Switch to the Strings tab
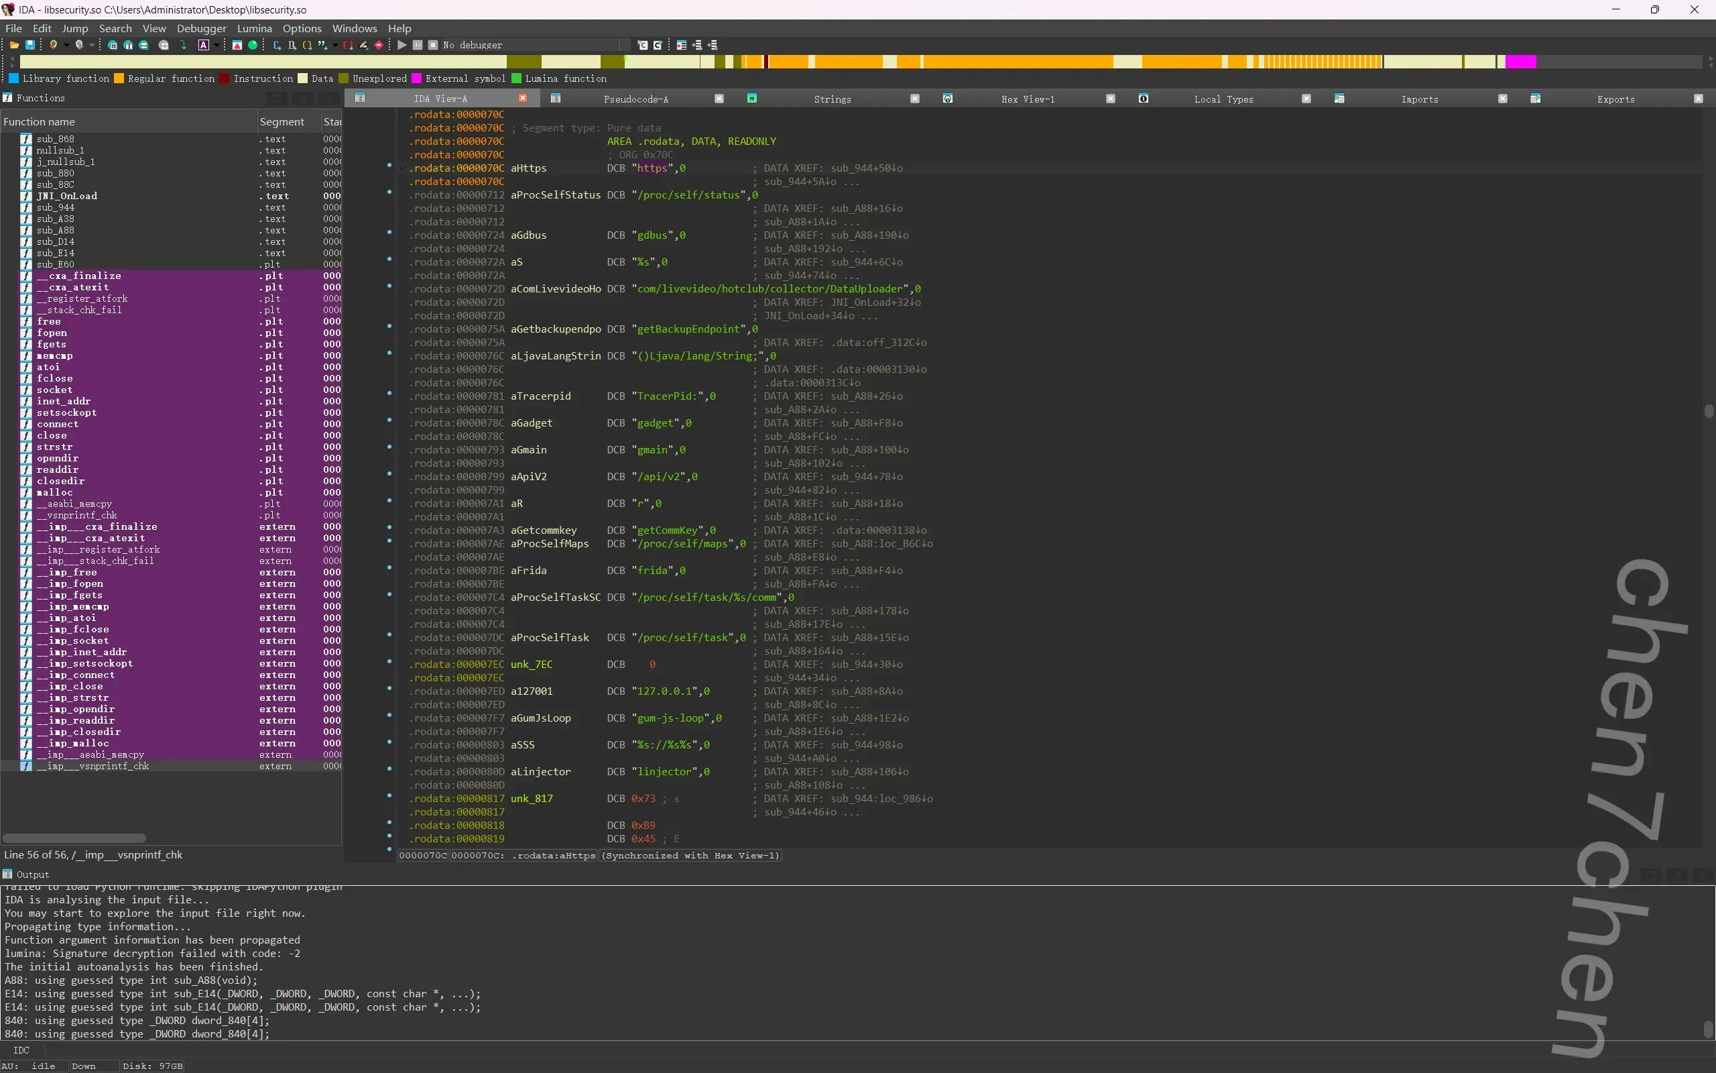The image size is (1716, 1073). [x=833, y=99]
